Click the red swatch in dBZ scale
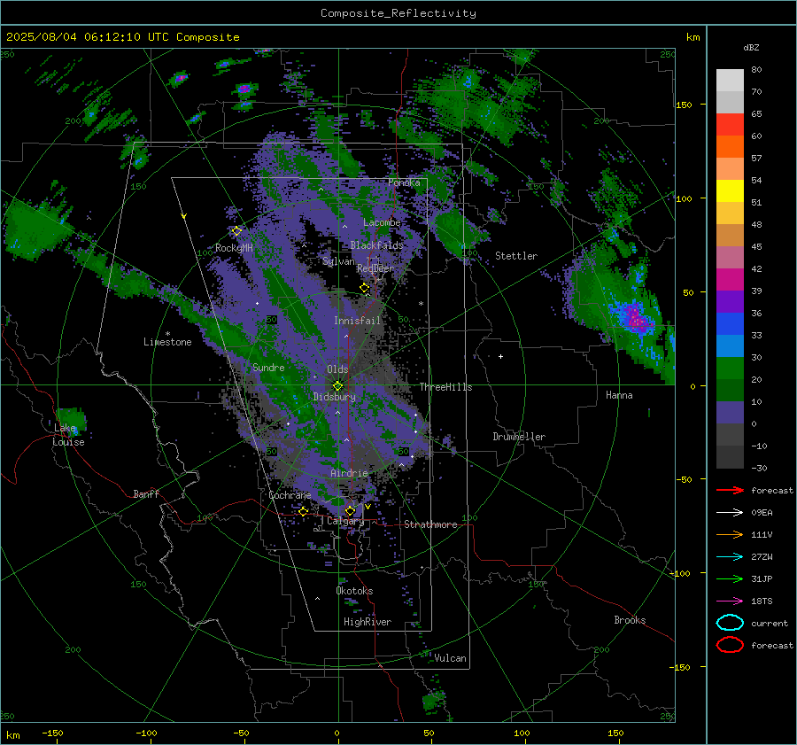The image size is (797, 745). (730, 125)
